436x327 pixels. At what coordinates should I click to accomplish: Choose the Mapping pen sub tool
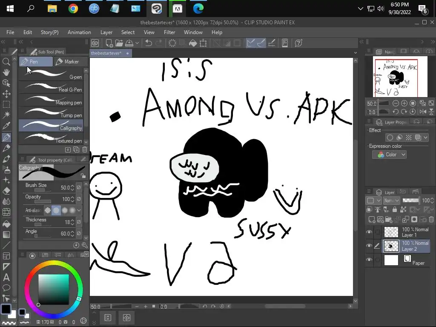pos(51,100)
